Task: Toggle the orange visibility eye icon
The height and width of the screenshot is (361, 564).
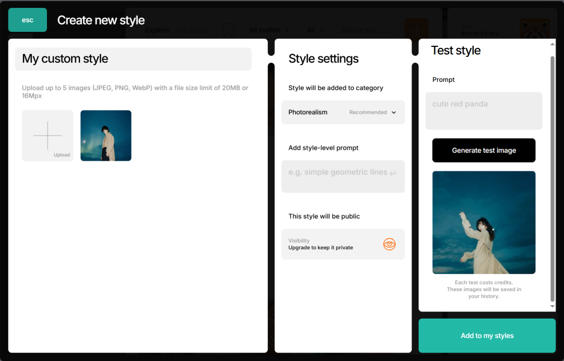Action: coord(389,244)
